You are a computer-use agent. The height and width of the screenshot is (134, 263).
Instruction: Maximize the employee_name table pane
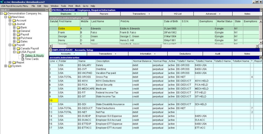(x=261, y=18)
